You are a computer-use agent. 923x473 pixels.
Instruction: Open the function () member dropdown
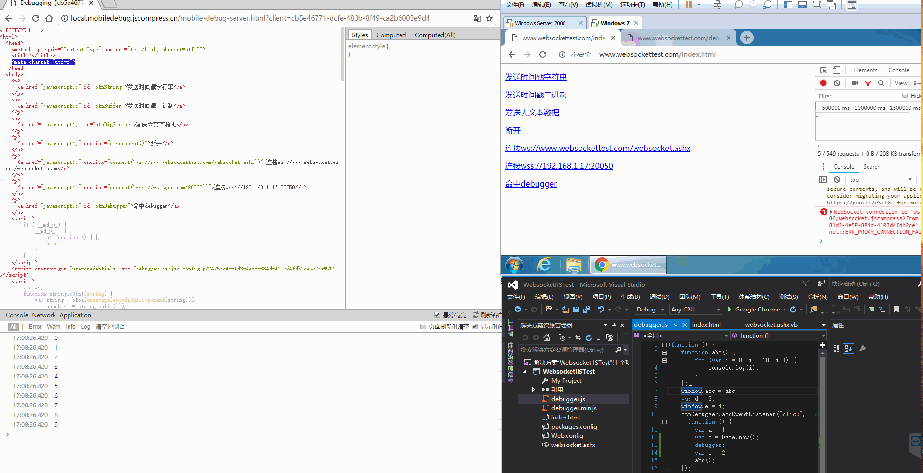[778, 335]
